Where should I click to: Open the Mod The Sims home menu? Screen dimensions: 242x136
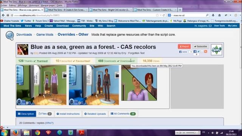[12, 26]
